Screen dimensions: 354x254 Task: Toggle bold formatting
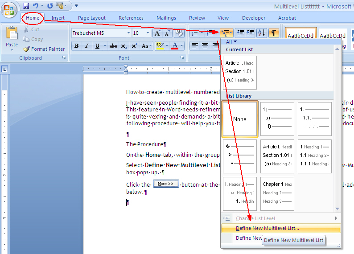pos(77,46)
